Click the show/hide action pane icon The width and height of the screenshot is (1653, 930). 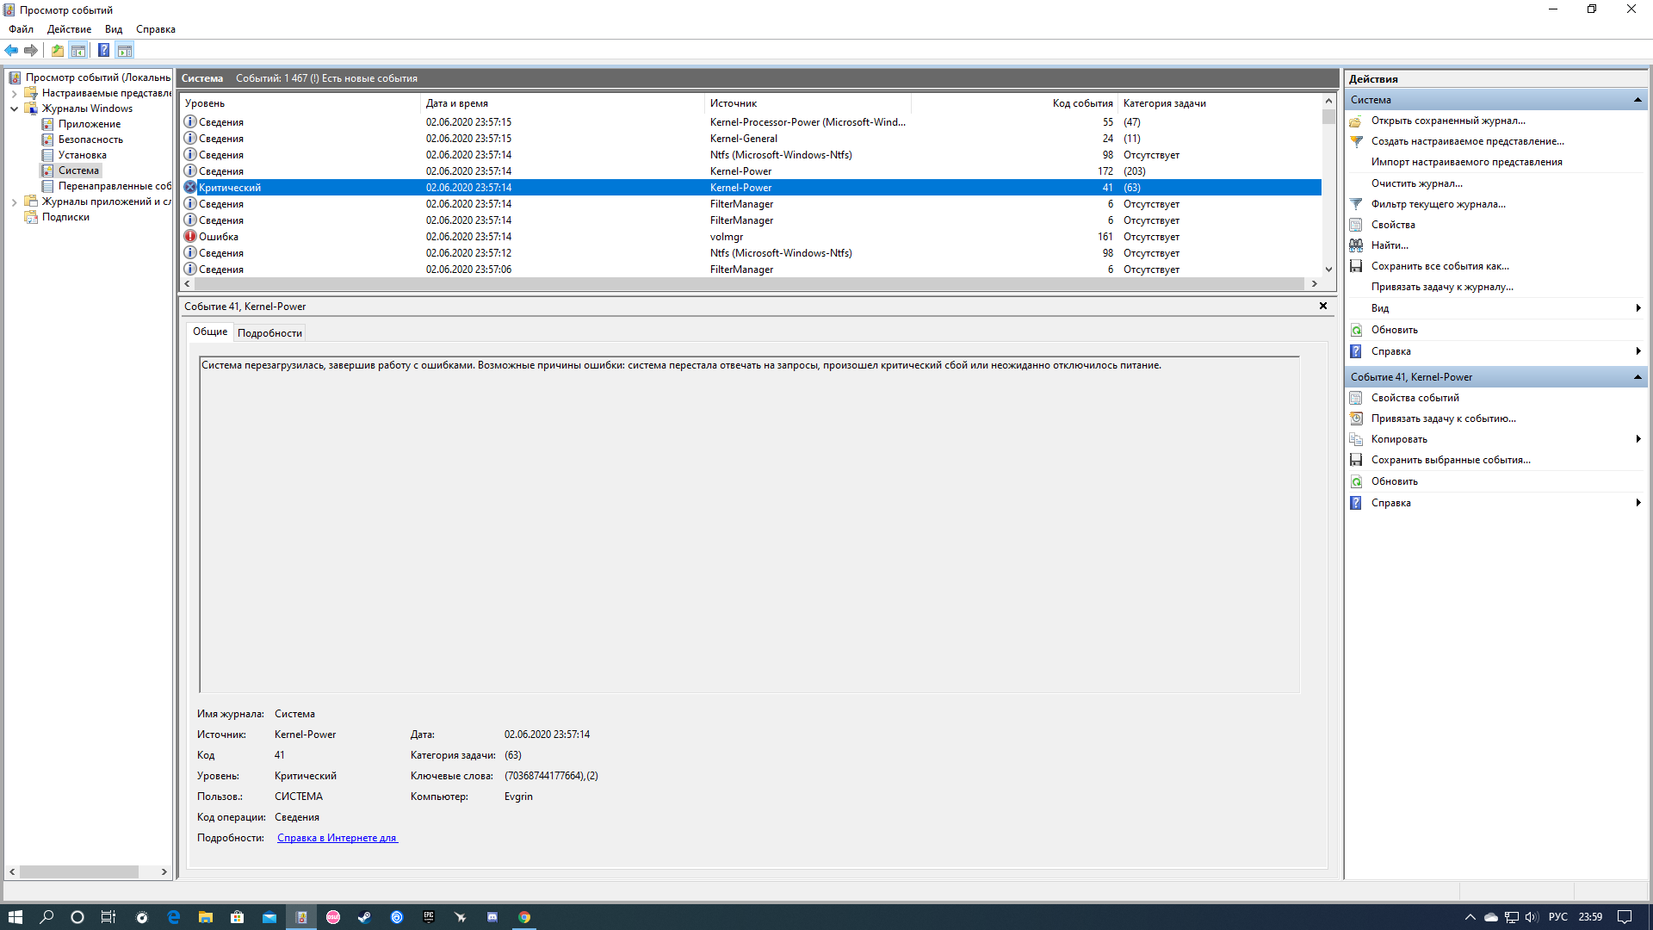(x=125, y=50)
